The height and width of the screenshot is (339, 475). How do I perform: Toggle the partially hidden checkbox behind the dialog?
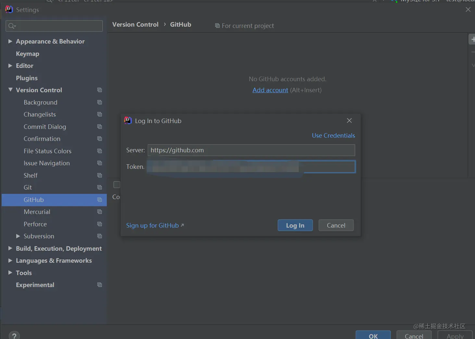[x=117, y=184]
